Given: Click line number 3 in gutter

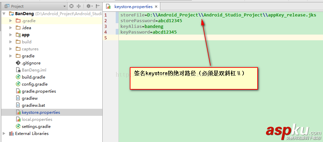Looking at the screenshot, I should coord(105,27).
